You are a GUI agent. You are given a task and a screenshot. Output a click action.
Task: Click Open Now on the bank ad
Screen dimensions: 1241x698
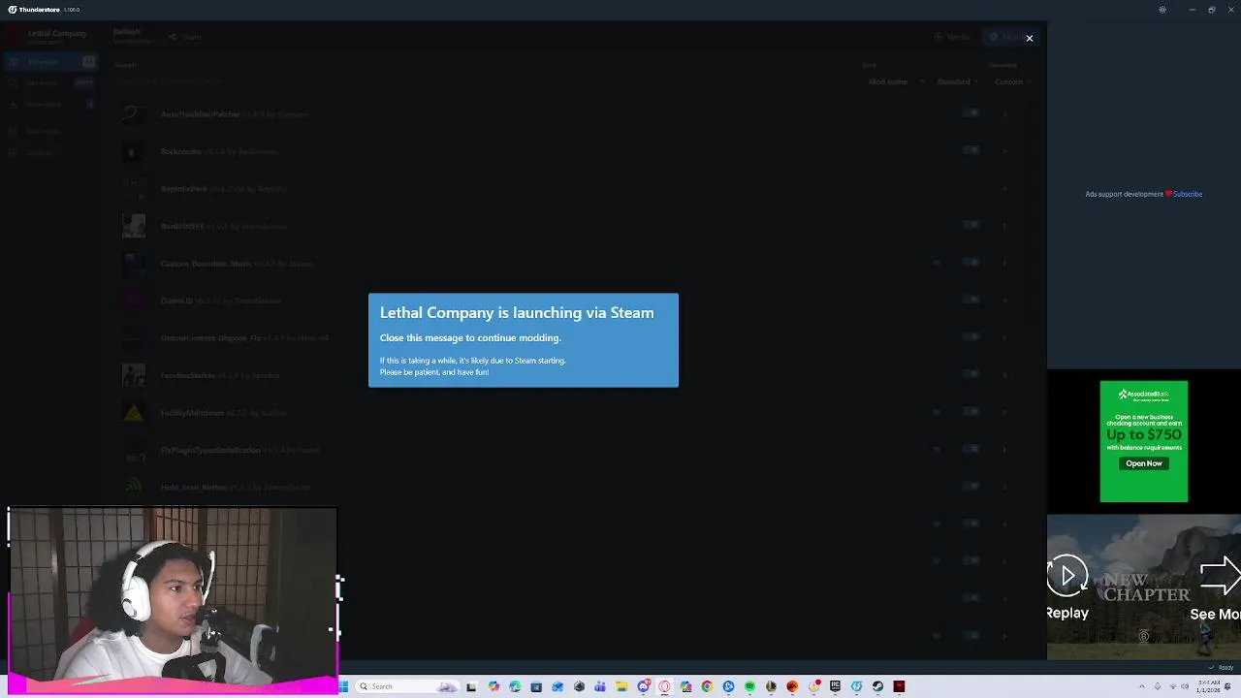[x=1144, y=463]
